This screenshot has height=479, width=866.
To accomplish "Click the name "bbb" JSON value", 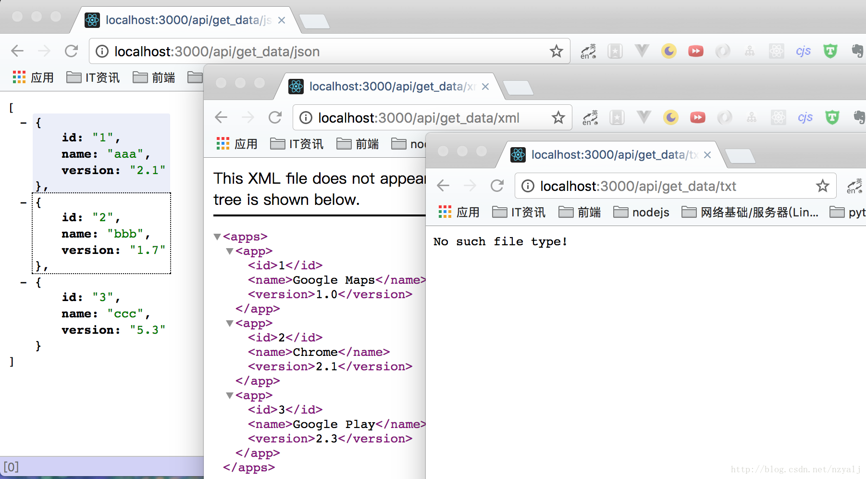I will coord(125,234).
